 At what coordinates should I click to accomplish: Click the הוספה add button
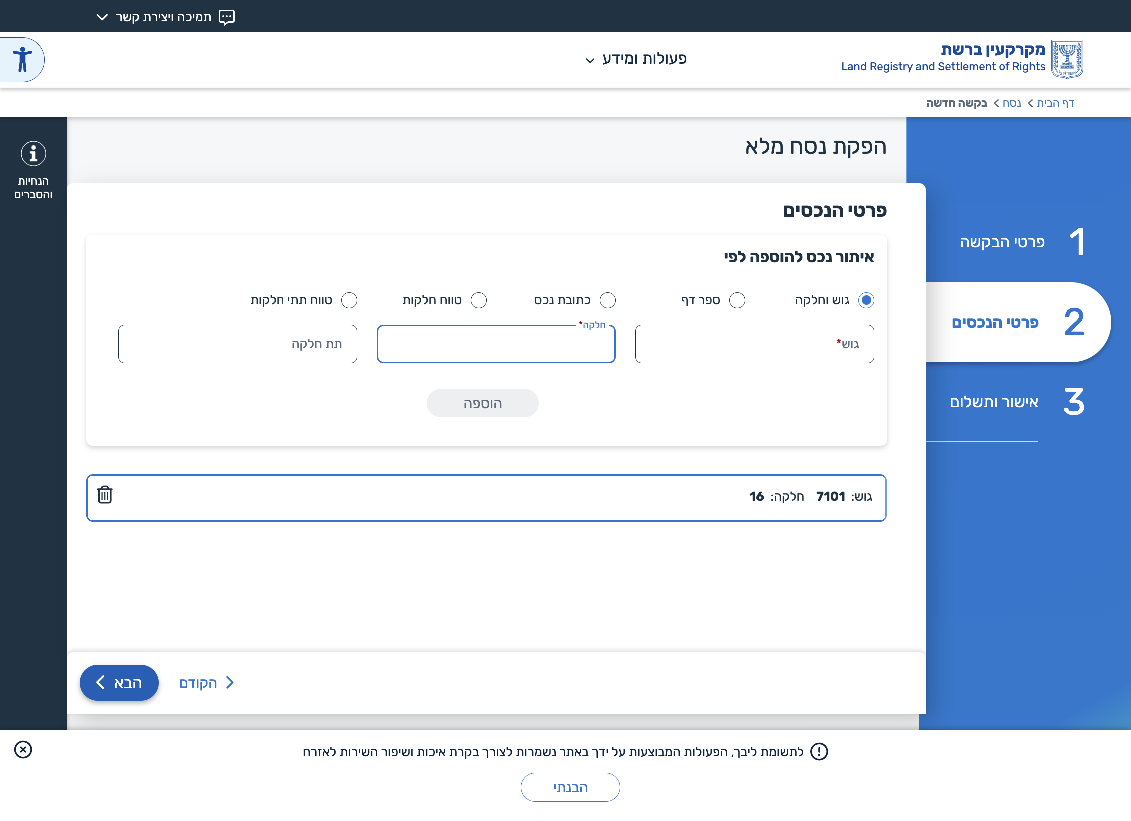[483, 403]
